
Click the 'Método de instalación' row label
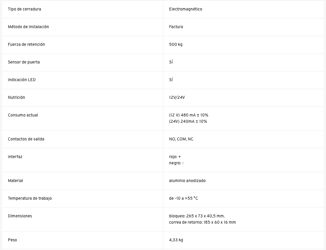(28, 27)
